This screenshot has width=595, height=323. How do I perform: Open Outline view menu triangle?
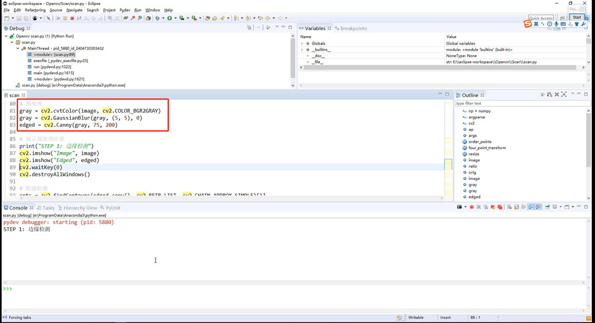[x=573, y=94]
